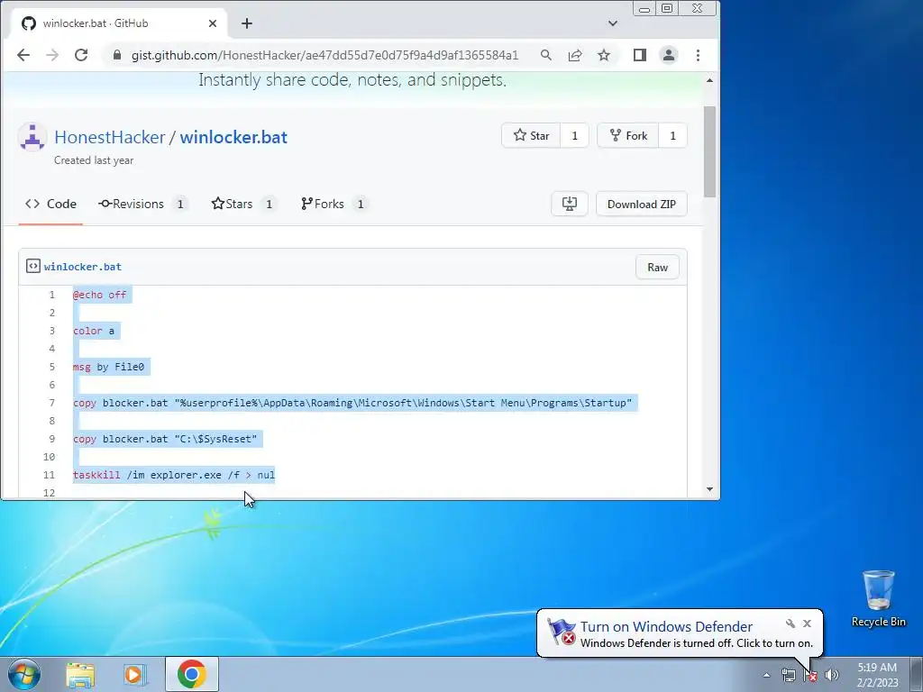Click the share page icon

(575, 55)
